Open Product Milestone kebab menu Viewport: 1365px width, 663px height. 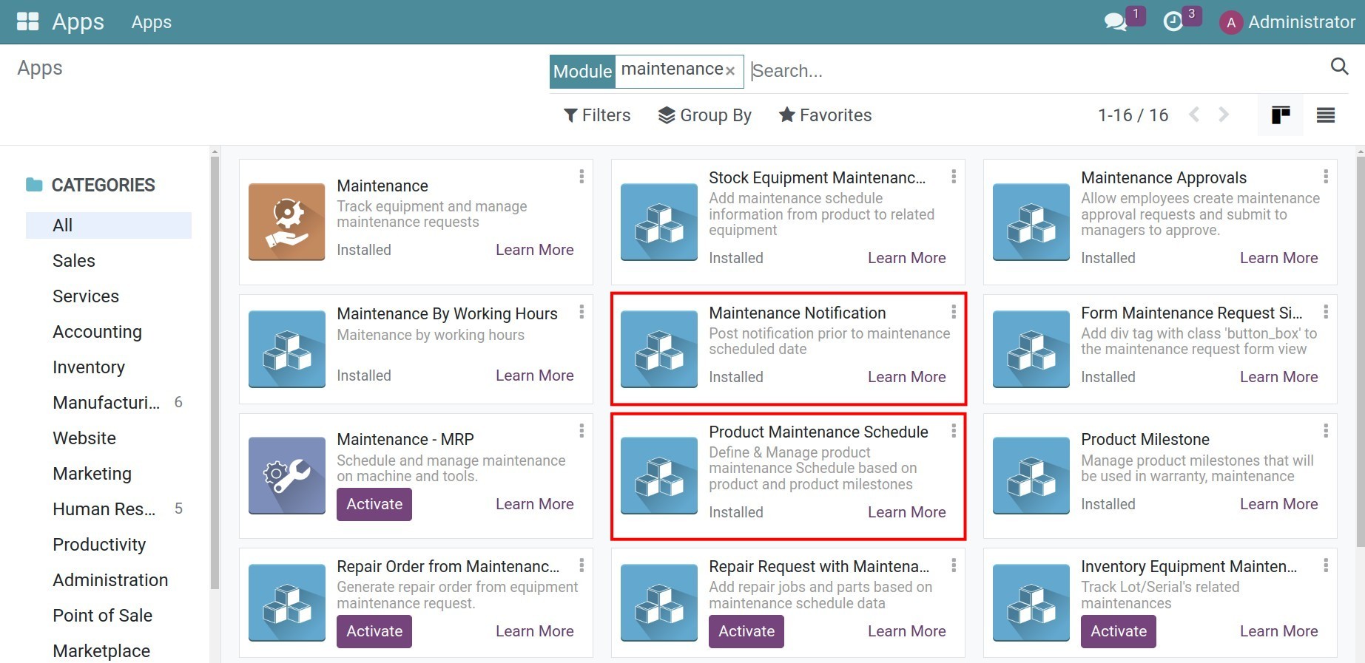tap(1326, 430)
